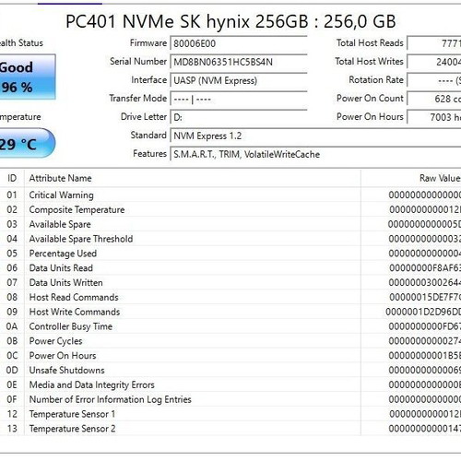Click the Power On Hours value field at top
This screenshot has width=461, height=461.
[x=434, y=117]
